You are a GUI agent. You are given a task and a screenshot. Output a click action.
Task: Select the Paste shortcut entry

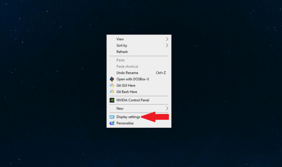pyautogui.click(x=139, y=66)
